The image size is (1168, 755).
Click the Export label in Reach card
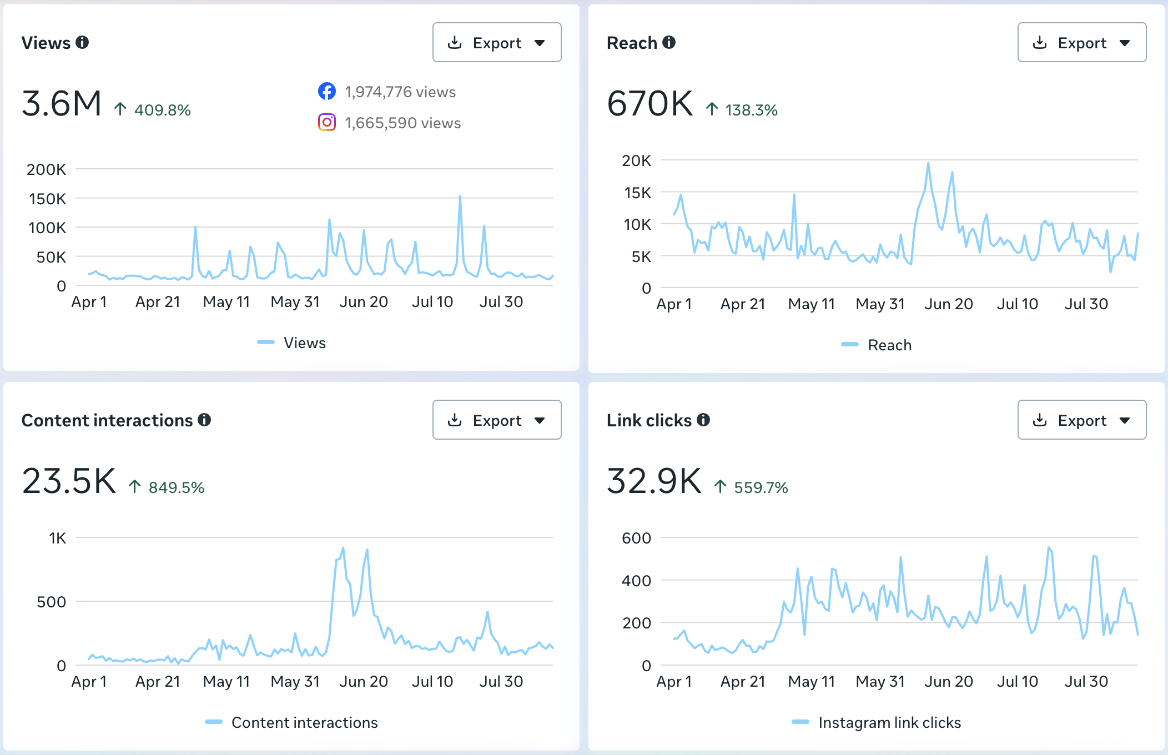1082,43
